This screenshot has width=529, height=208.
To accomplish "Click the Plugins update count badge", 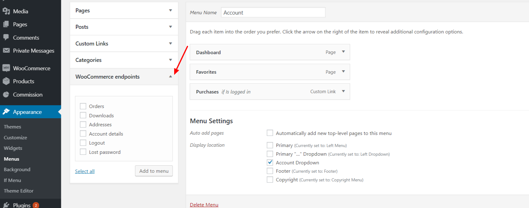I will pos(36,205).
